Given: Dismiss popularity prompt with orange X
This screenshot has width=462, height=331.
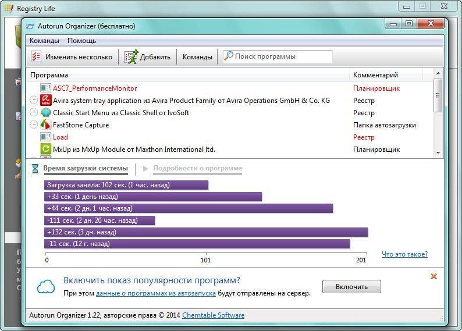Looking at the screenshot, I should 433,276.
